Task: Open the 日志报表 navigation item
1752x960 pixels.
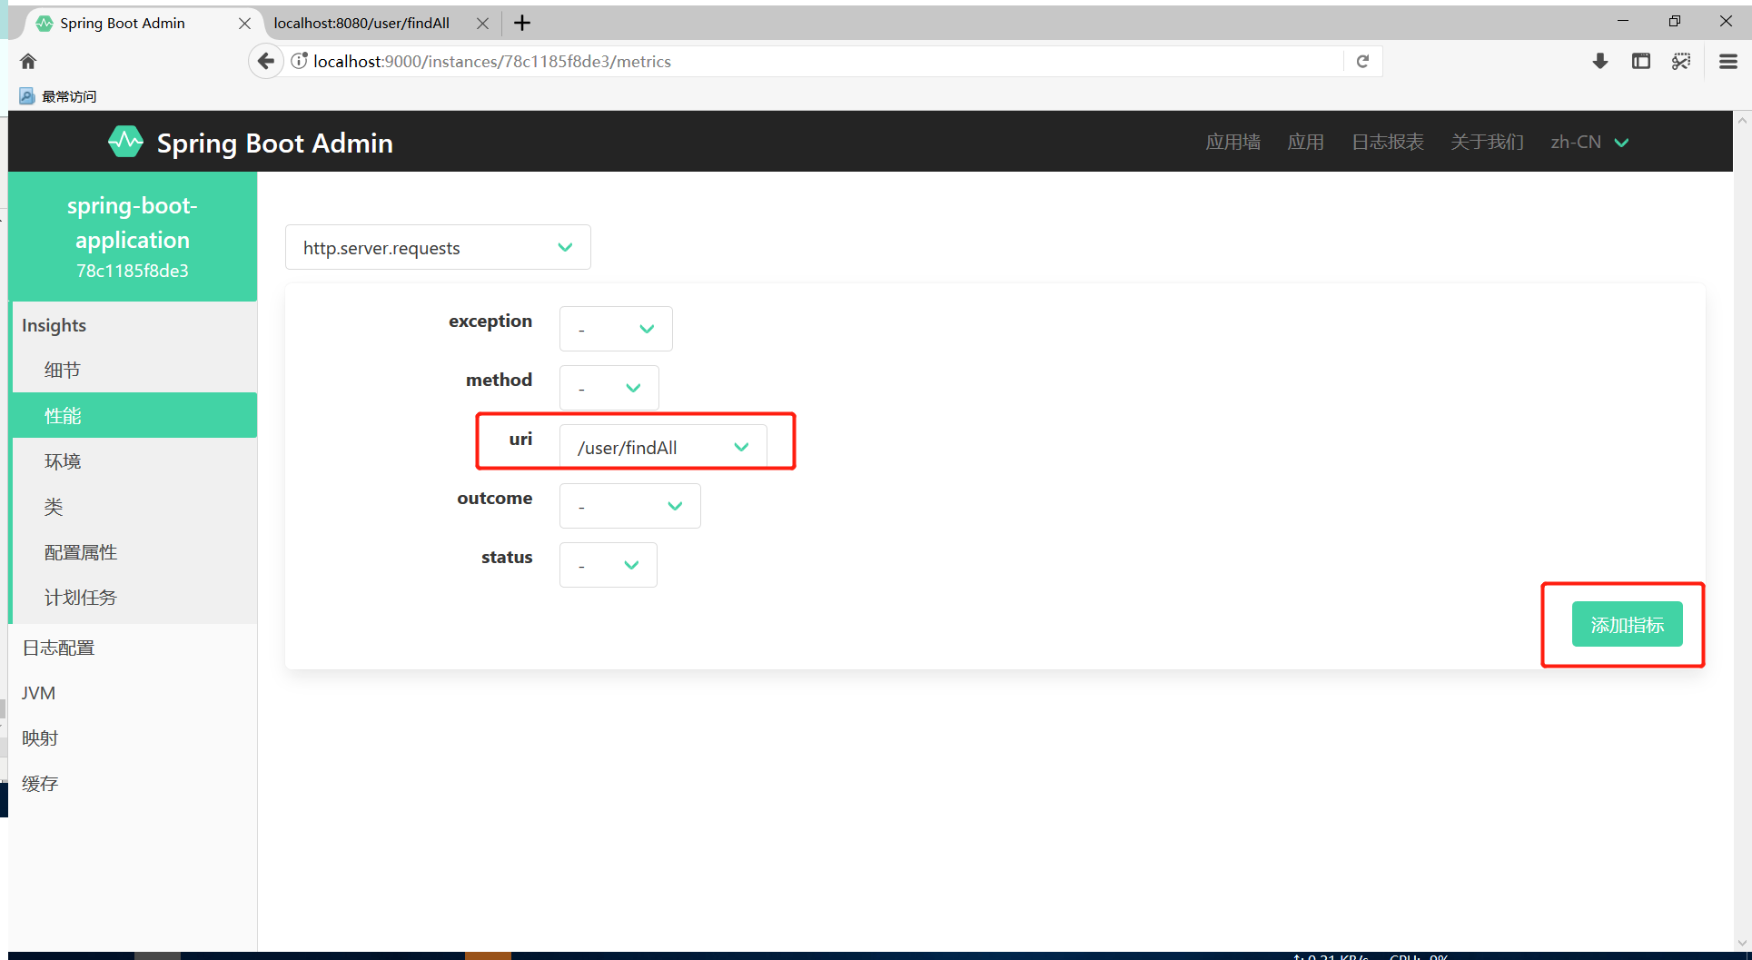Action: coord(1387,142)
